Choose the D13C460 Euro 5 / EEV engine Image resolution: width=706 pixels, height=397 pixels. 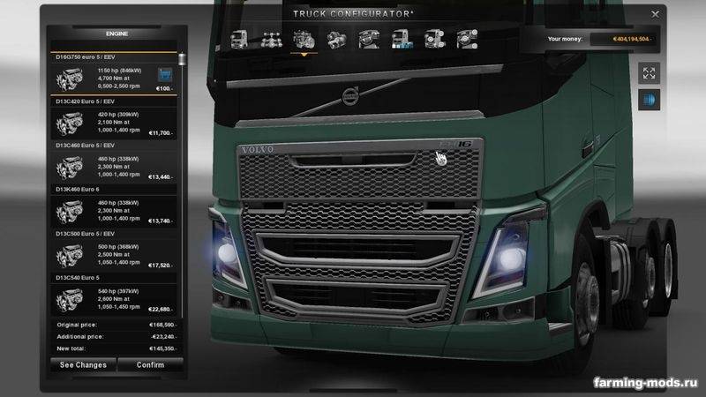(x=115, y=164)
